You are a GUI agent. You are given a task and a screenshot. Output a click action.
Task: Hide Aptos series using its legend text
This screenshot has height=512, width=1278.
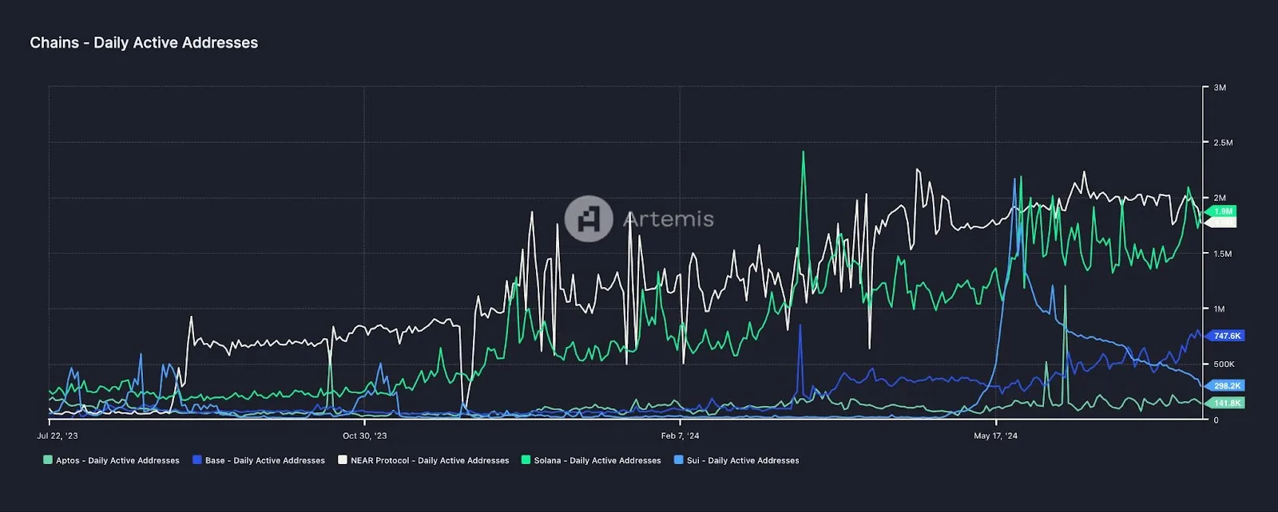pos(117,460)
